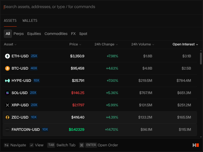Image resolution: width=203 pixels, height=152 pixels.
Task: Click the HYPE token icon
Action: coord(7,81)
